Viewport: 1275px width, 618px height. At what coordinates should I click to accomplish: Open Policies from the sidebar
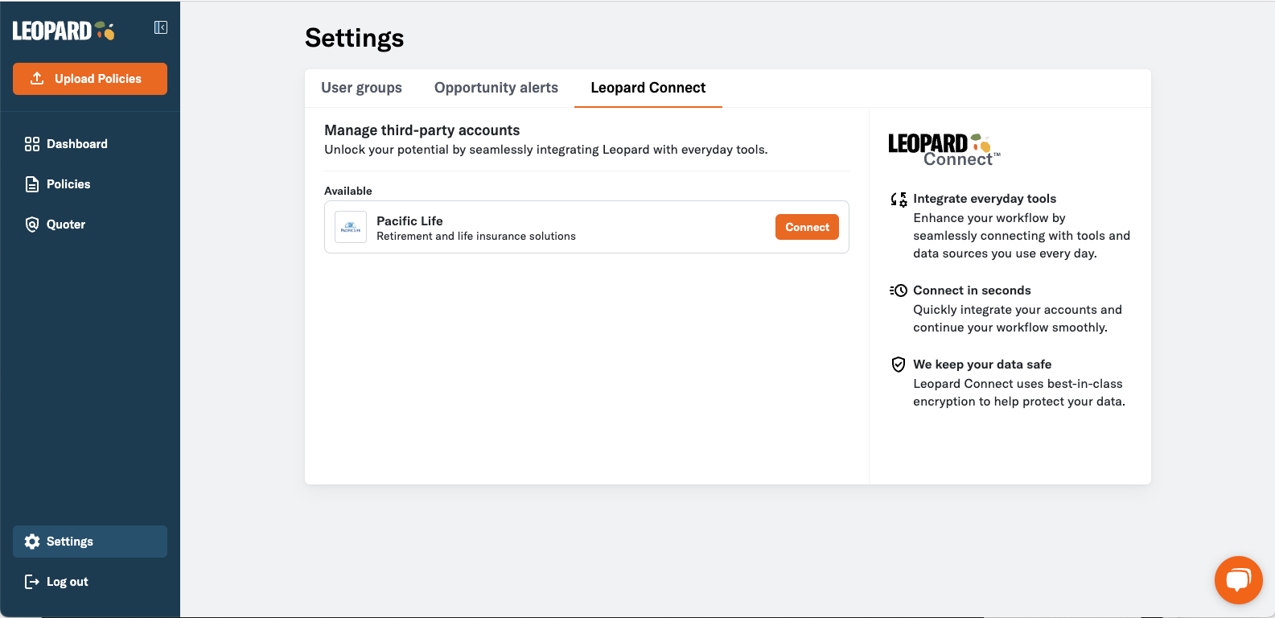68,184
